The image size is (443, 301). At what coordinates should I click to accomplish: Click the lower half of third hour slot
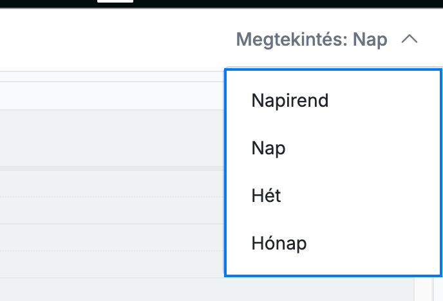point(112,264)
